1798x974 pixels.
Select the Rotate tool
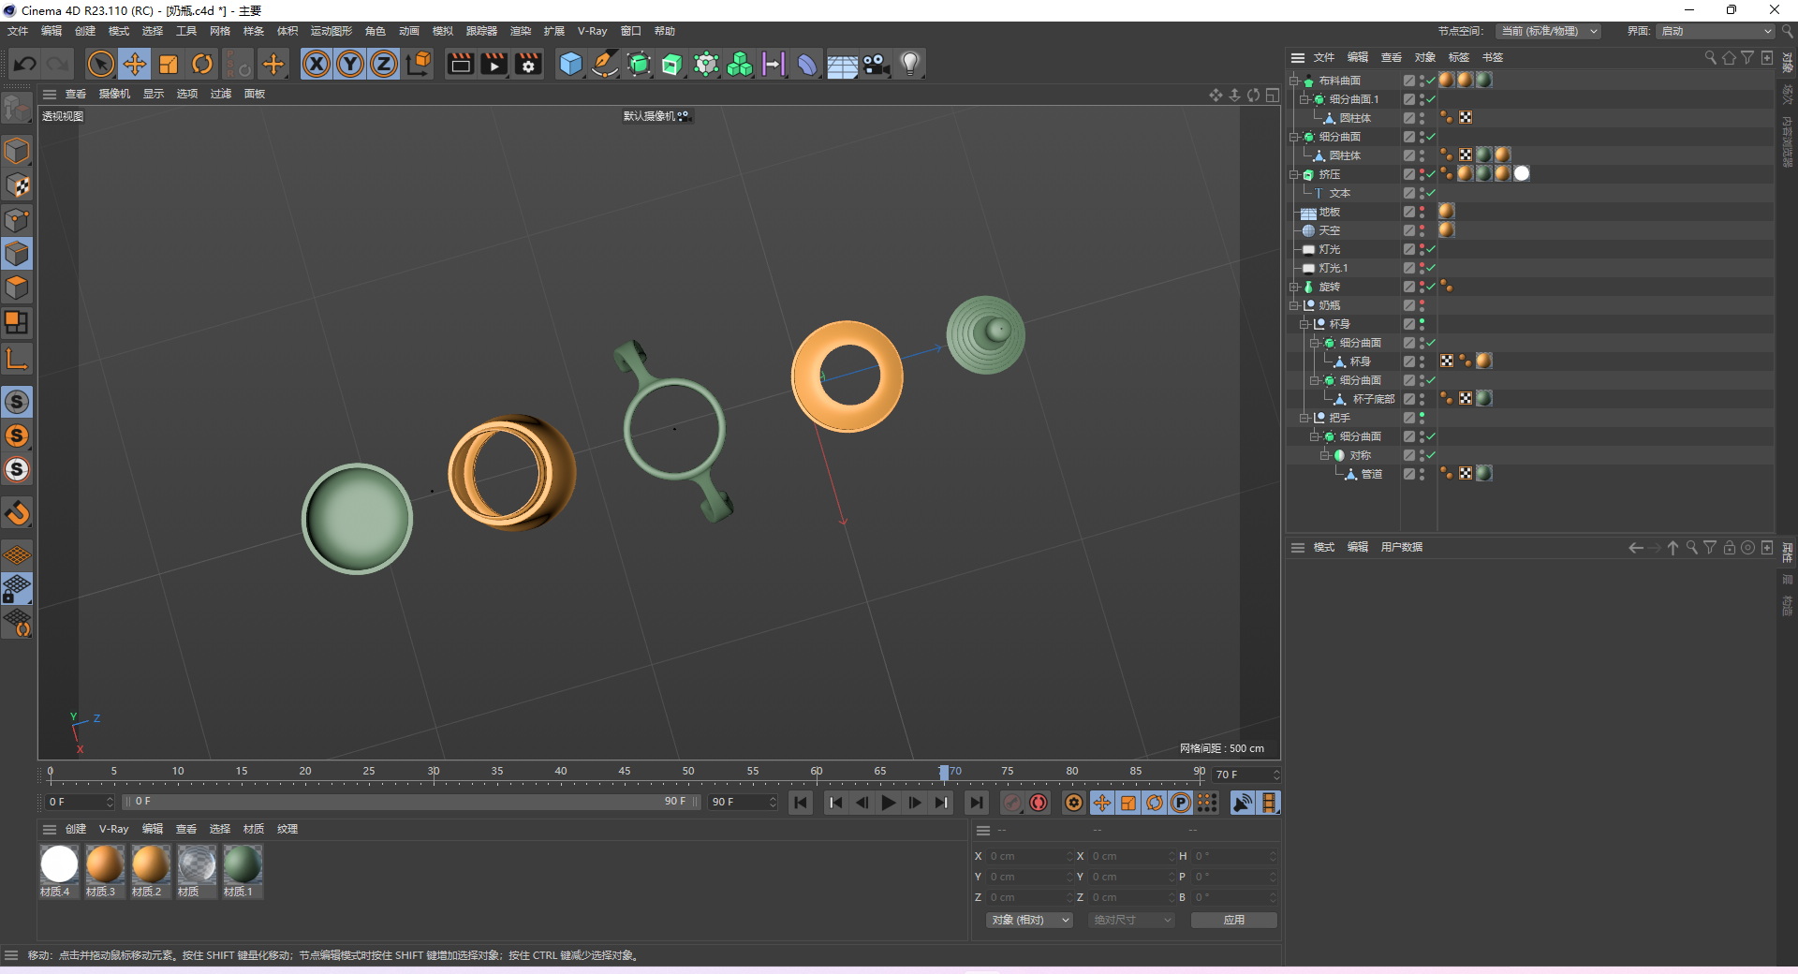click(x=202, y=64)
